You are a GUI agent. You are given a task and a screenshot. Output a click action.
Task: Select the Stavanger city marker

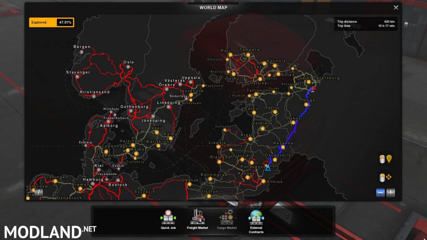coord(77,77)
